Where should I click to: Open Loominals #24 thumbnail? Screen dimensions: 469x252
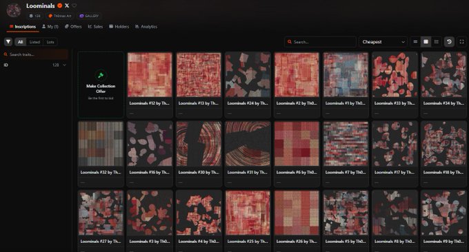(x=248, y=74)
